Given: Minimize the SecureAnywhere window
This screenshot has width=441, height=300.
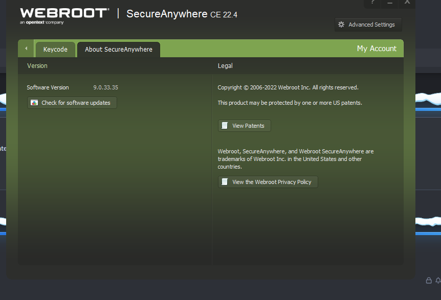Looking at the screenshot, I should (390, 3).
